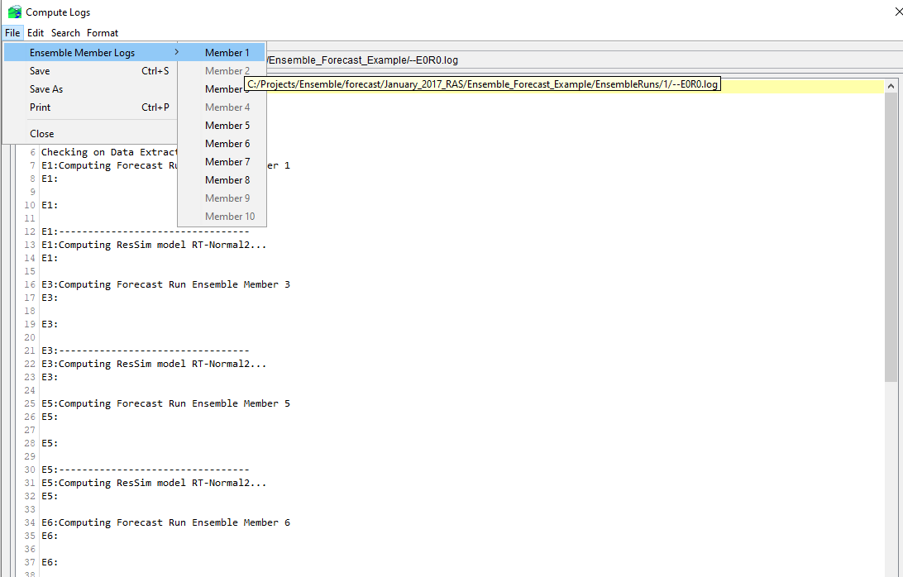Choose Save from the File menu
The height and width of the screenshot is (577, 903).
click(x=40, y=70)
